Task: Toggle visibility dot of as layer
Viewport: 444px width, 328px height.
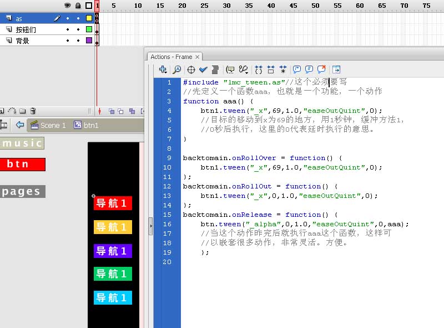Action: [x=68, y=18]
